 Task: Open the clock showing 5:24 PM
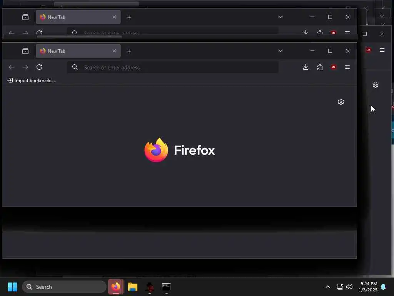click(368, 287)
